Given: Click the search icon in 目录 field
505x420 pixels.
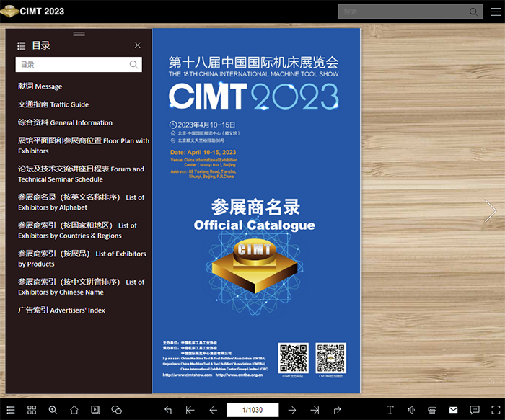Looking at the screenshot, I should pyautogui.click(x=133, y=64).
